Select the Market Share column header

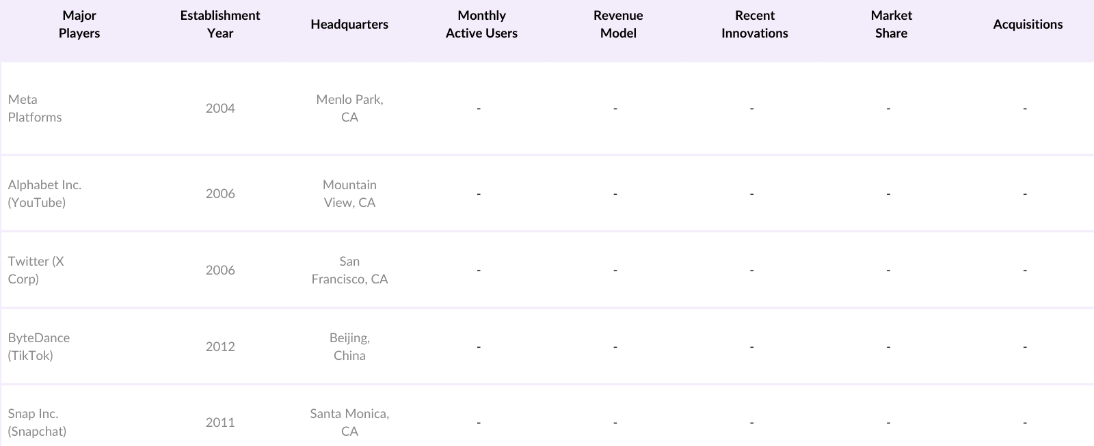point(891,25)
